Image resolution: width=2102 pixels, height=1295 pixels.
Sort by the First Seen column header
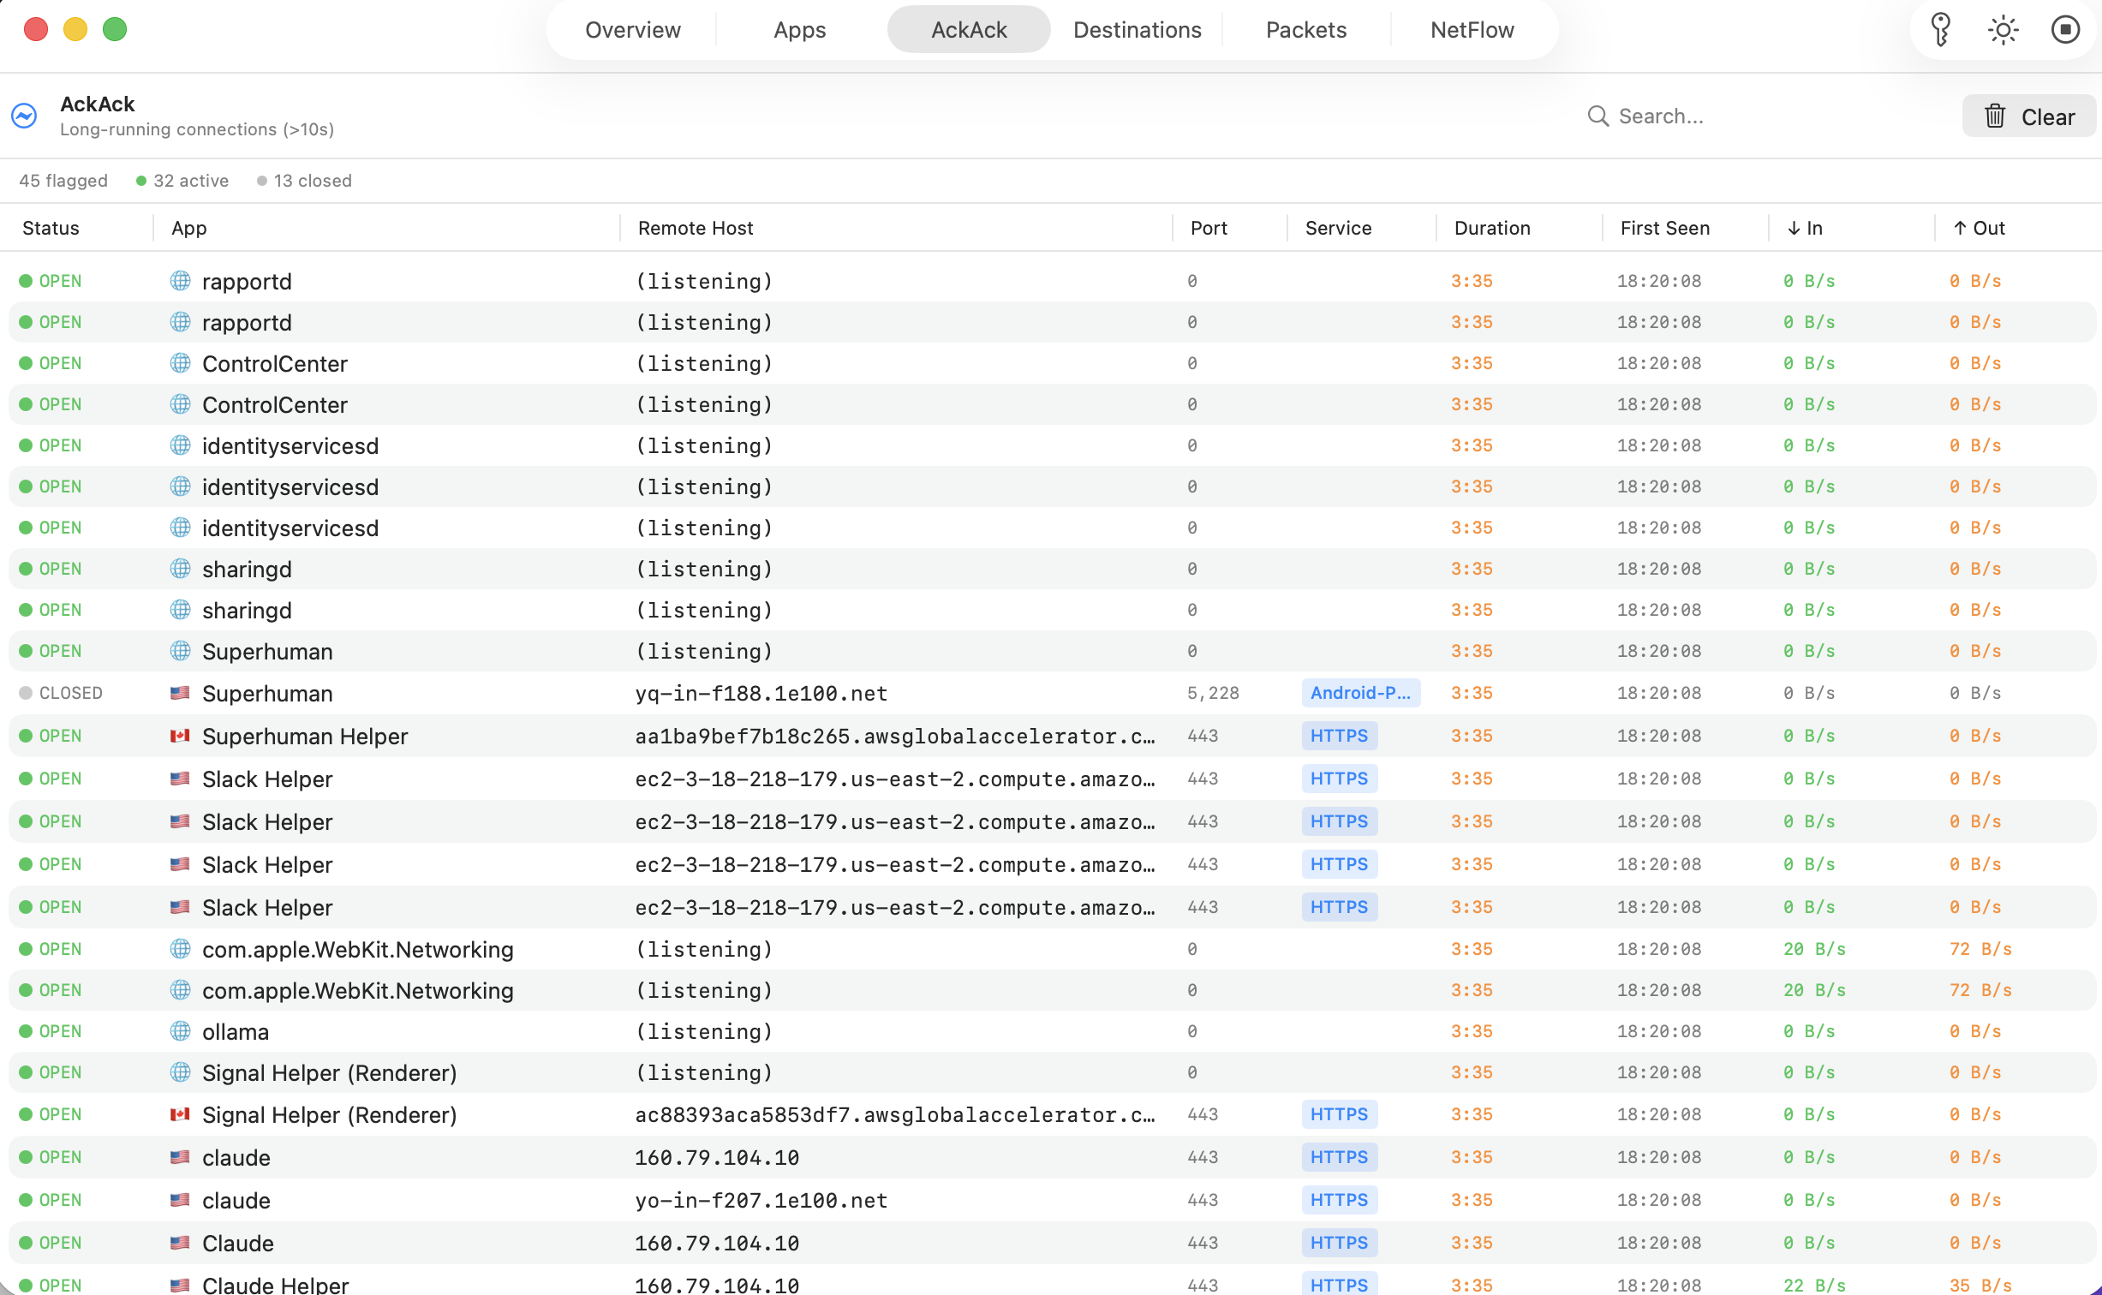pyautogui.click(x=1664, y=228)
